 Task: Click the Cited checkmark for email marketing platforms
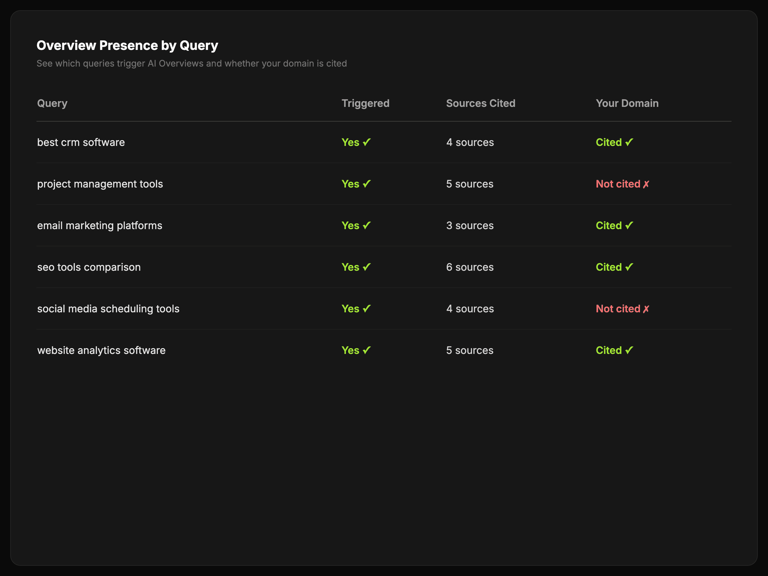(629, 226)
